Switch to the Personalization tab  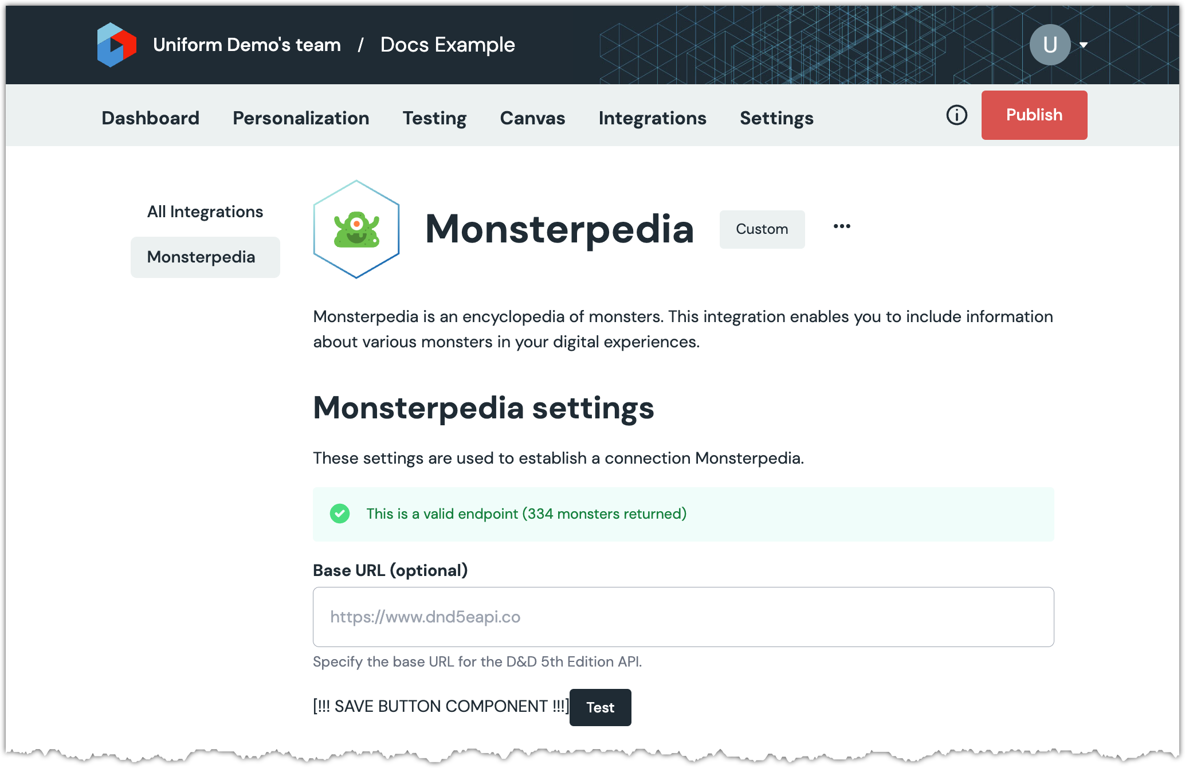coord(301,118)
